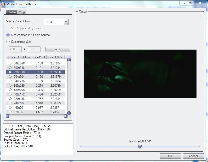Screen dimensions: 208x162
Task: Select the 800x346 resolution radio button
Action: click(10, 68)
